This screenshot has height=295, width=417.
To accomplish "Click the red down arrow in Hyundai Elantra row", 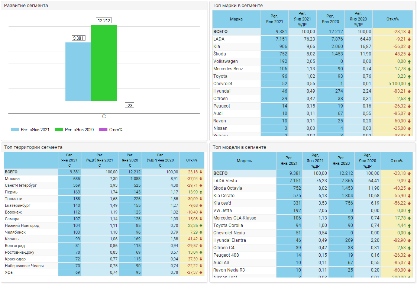I will 409,241.
